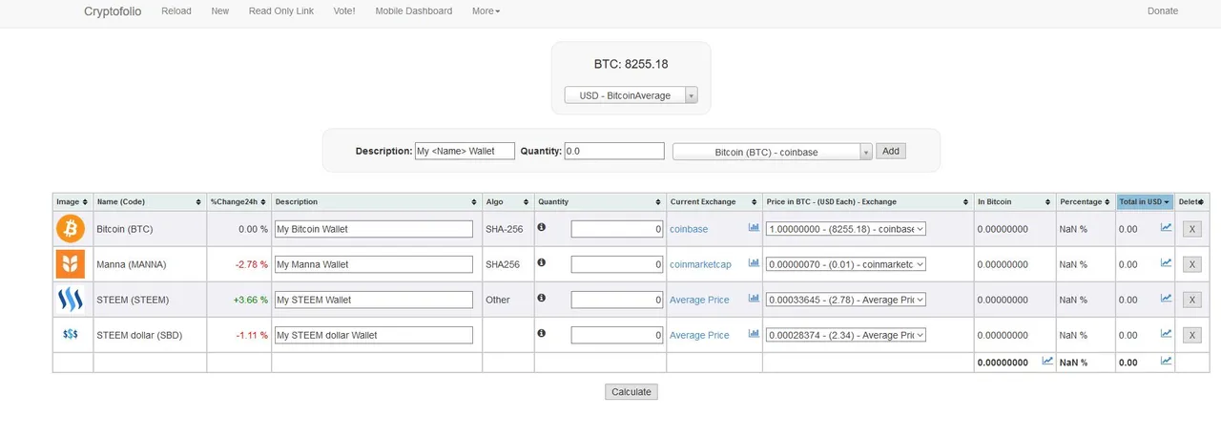Open USD total chart for Manna row

point(1166,262)
